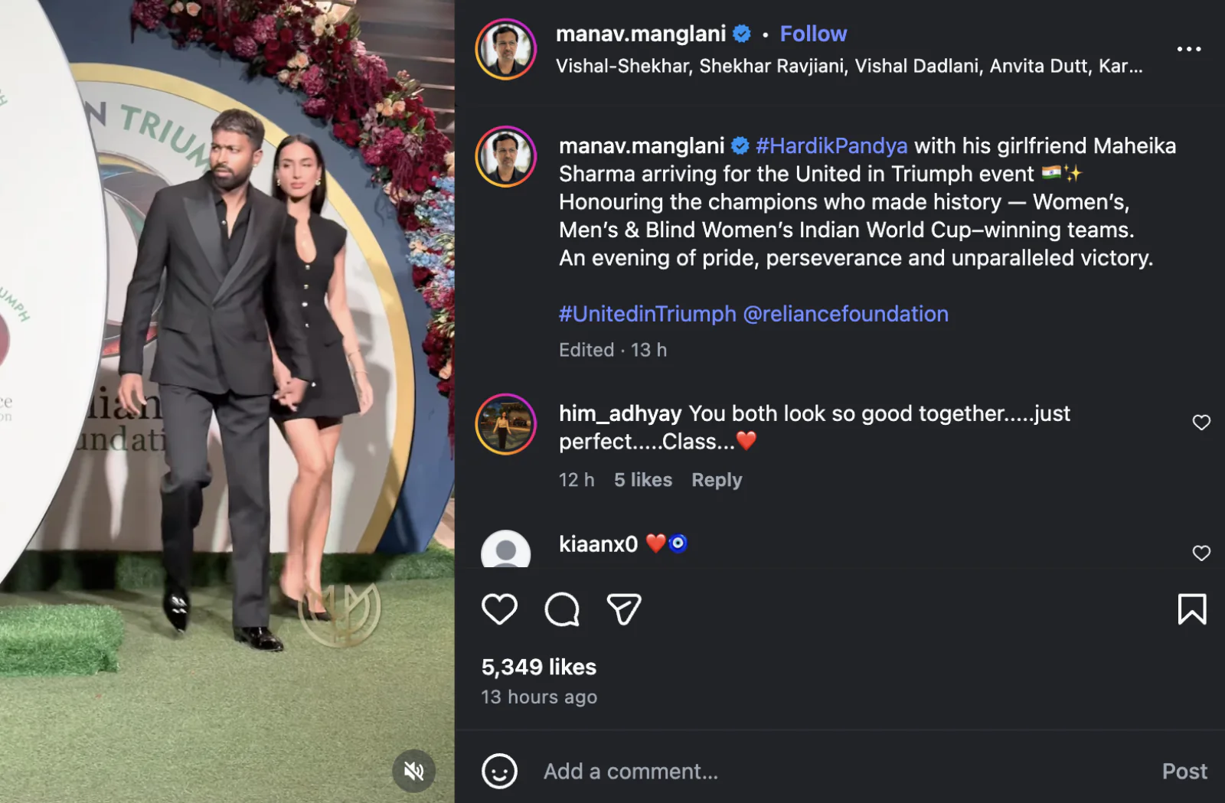
Task: Like kiaanx0's comment with the heart
Action: 1201,553
